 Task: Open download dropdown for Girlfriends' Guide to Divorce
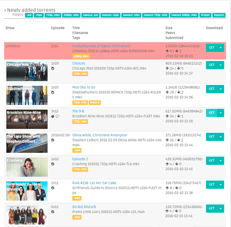[221, 185]
